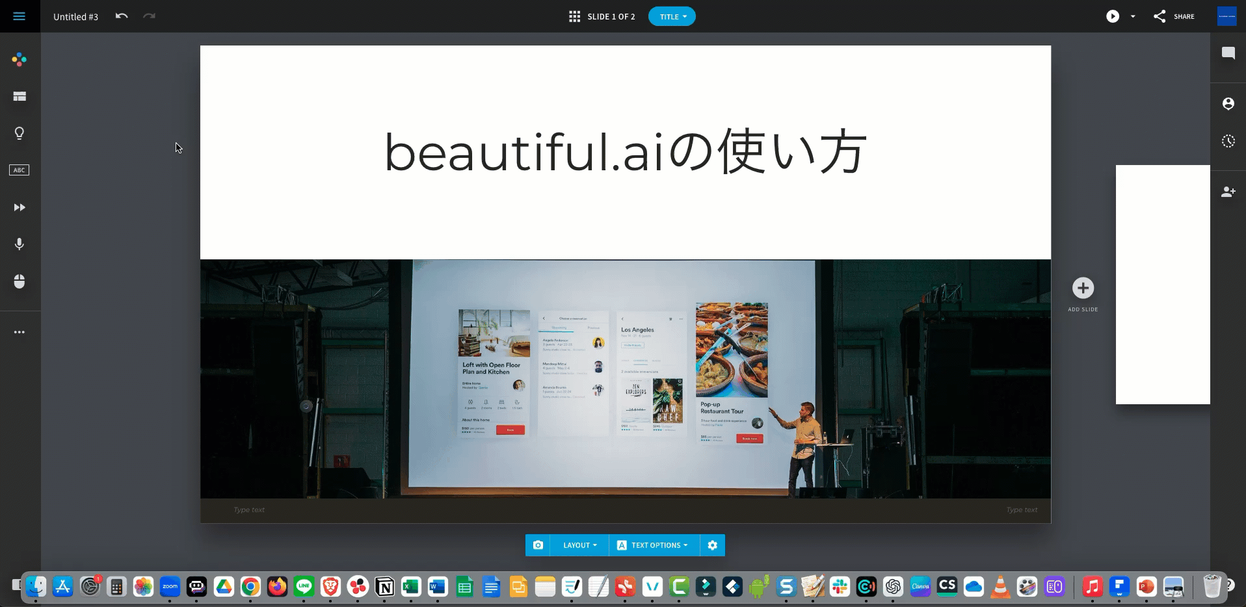Click the camera image icon in bottom toolbar
Image resolution: width=1246 pixels, height=607 pixels.
point(538,545)
